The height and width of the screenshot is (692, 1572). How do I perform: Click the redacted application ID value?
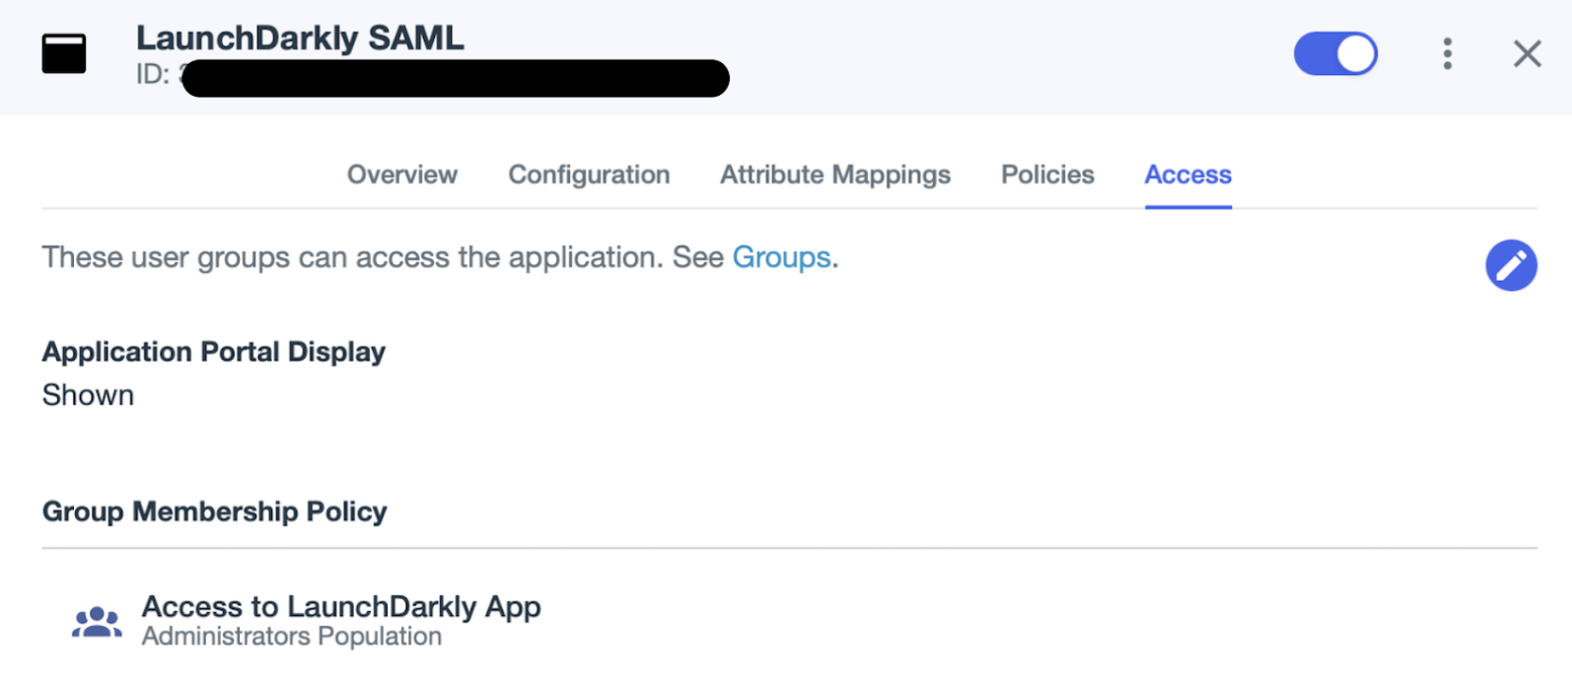455,78
